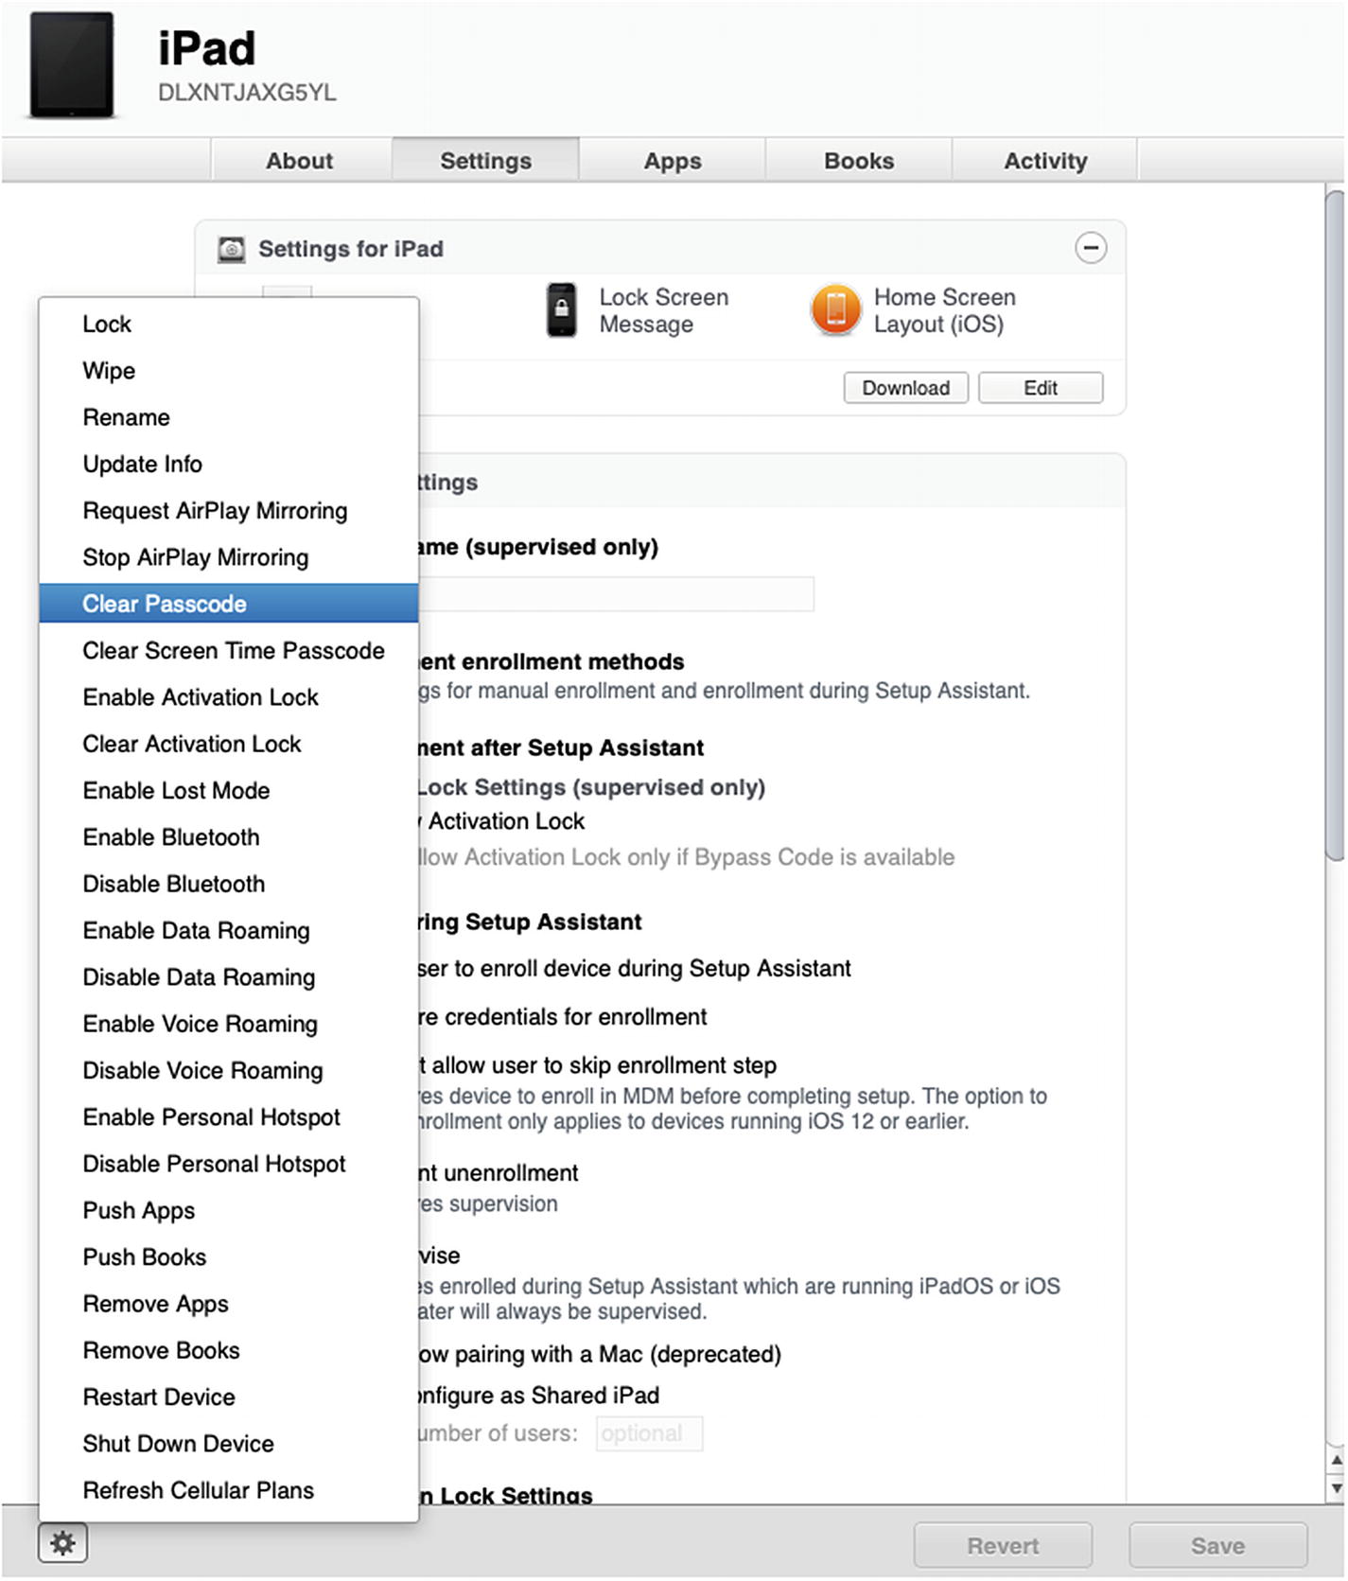
Task: Select Remove Books menu item
Action: coord(229,1351)
